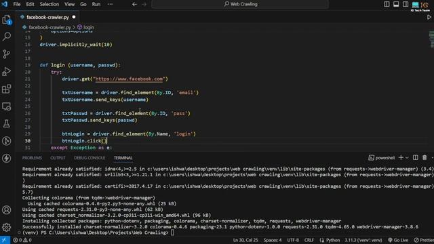Switch to the PROBLEMS panel tab

[x=32, y=158]
